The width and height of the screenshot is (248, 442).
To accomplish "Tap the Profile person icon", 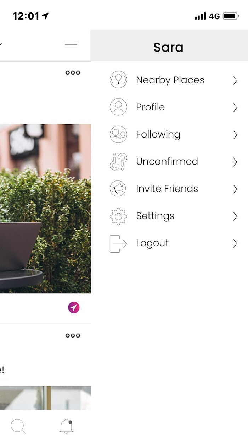I will tap(118, 107).
